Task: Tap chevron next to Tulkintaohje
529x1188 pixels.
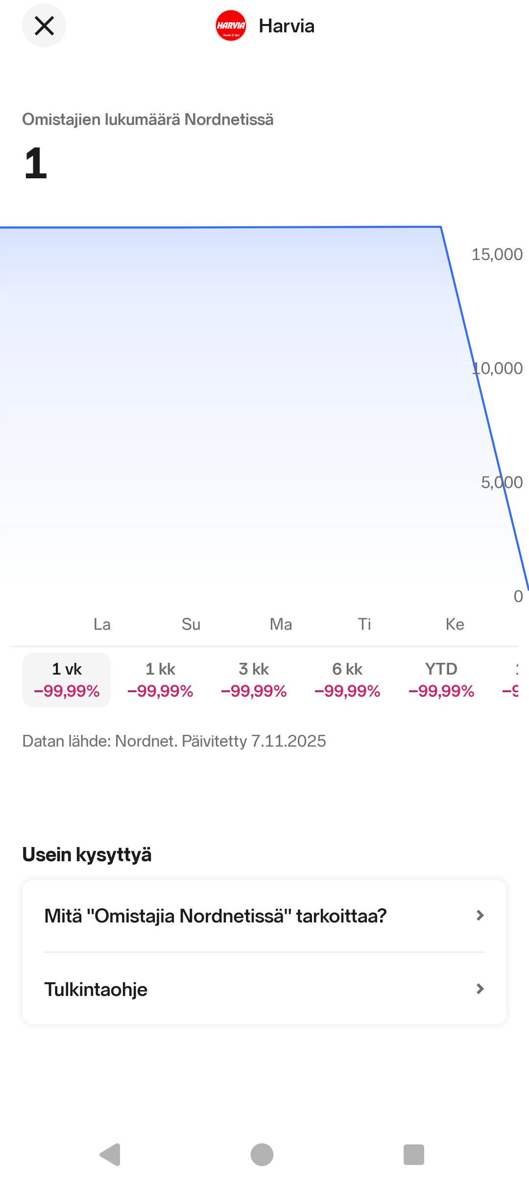Action: [480, 989]
